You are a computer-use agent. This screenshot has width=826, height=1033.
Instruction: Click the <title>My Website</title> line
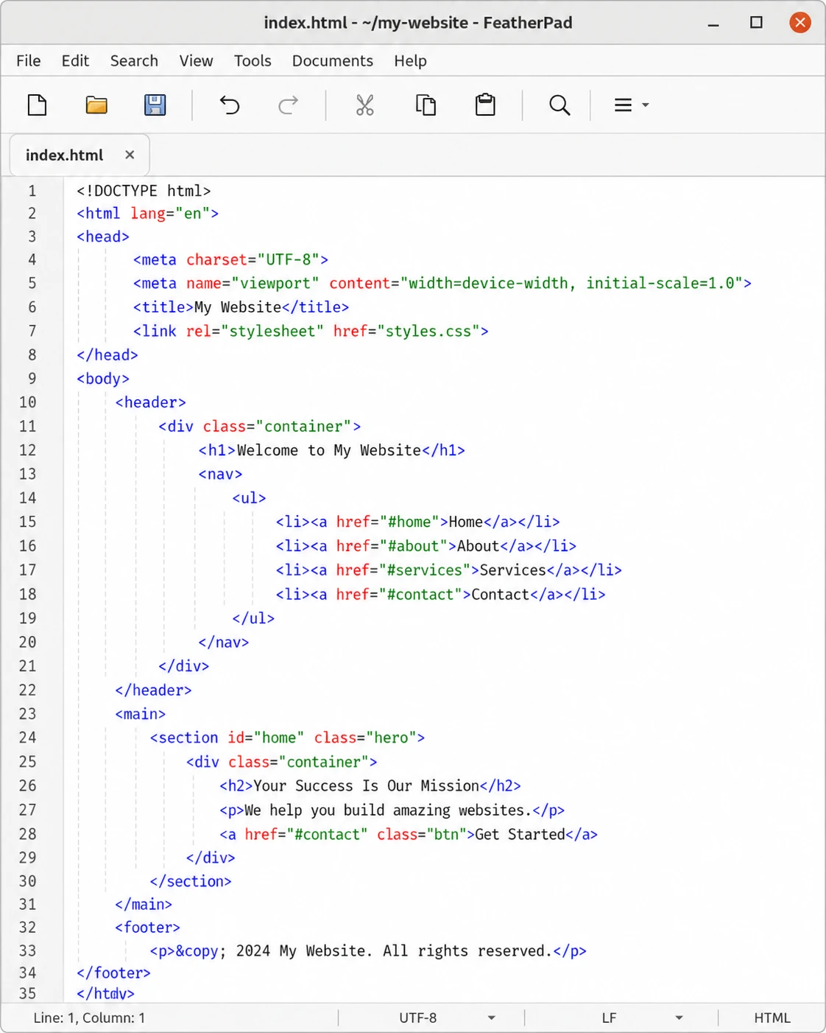click(x=241, y=307)
